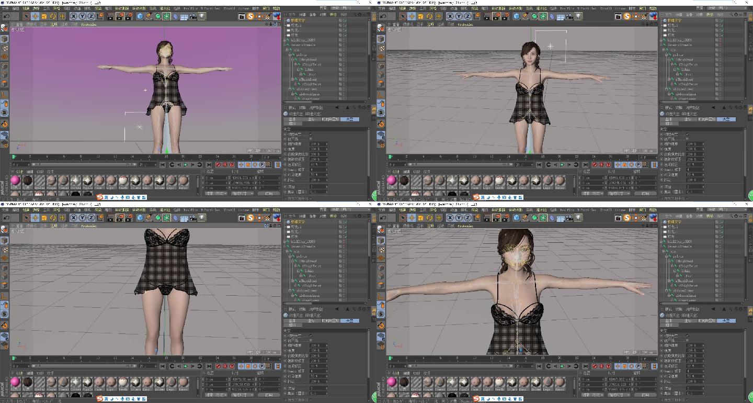The image size is (753, 403).
Task: Click Make Editable icon in top-left window sidebar
Action: [4, 29]
